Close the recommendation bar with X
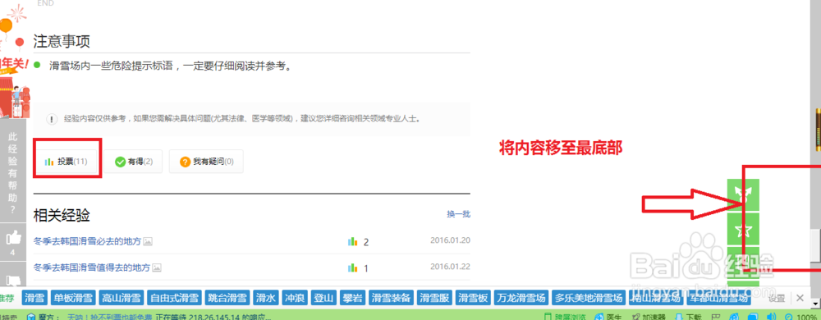Viewport: 821px width, 320px height. click(800, 298)
